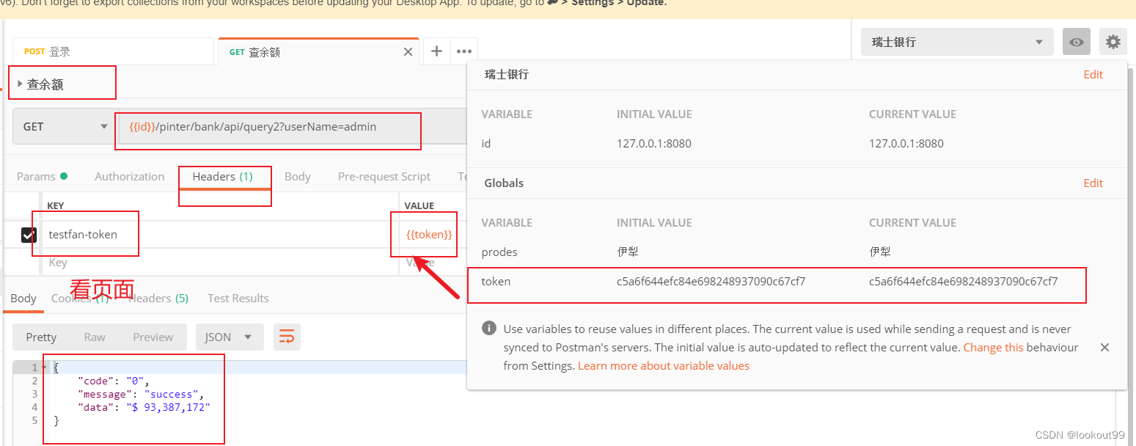Viewport: 1136px width, 446px height.
Task: Click the request URL input field
Action: coord(293,127)
